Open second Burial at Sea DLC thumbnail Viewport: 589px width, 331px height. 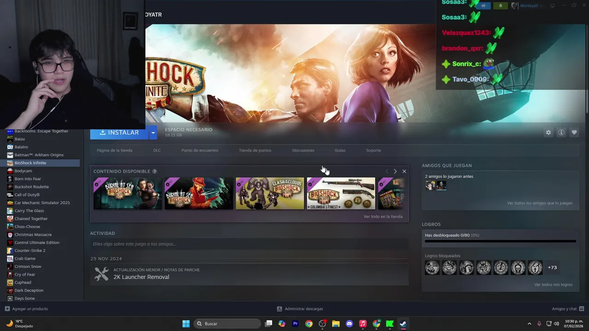tap(199, 194)
